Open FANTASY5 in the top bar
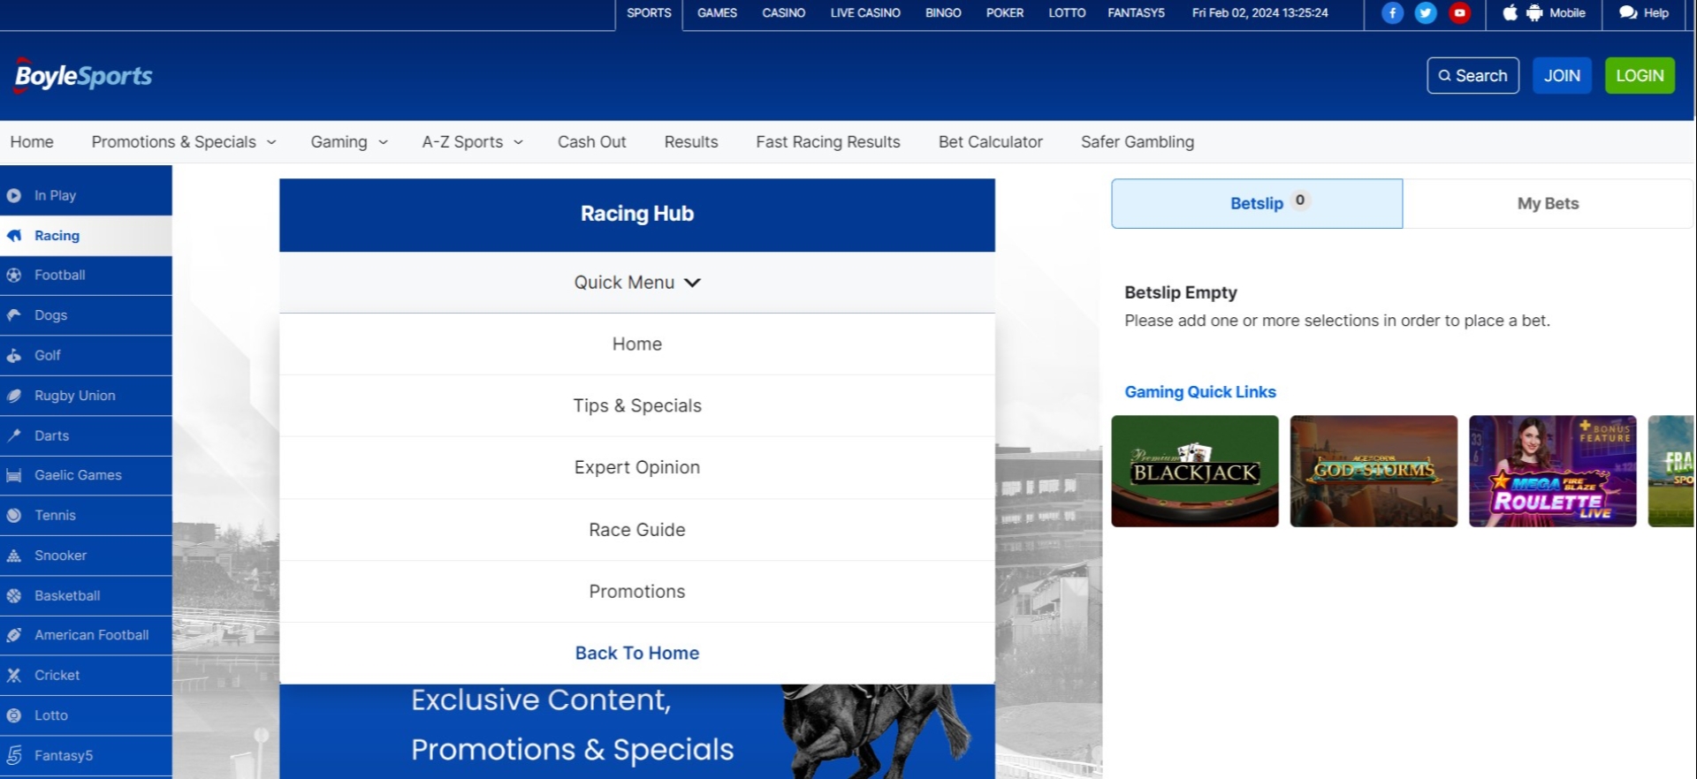Screen dimensions: 1697x779 pos(1136,13)
